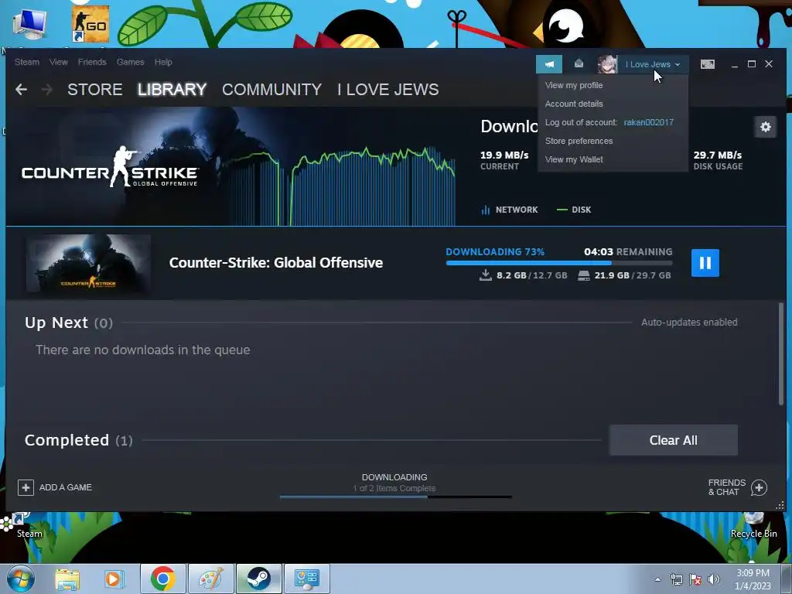The image size is (792, 594).
Task: Click the Up Next (0) heading
Action: [69, 323]
